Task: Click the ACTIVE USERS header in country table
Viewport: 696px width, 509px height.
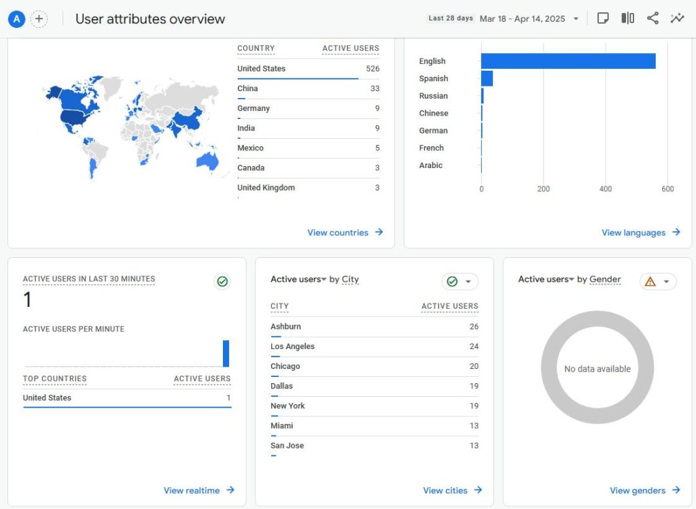Action: click(x=351, y=48)
